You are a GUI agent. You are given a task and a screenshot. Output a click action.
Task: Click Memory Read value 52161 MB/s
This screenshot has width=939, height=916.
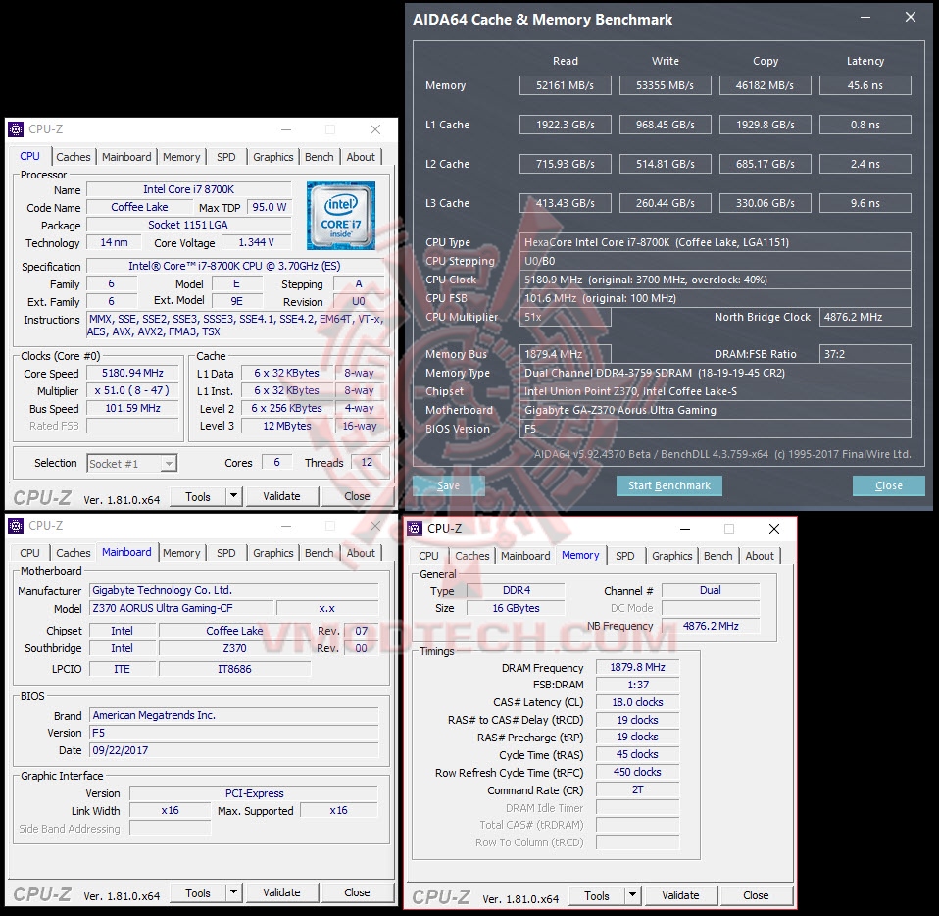(565, 85)
